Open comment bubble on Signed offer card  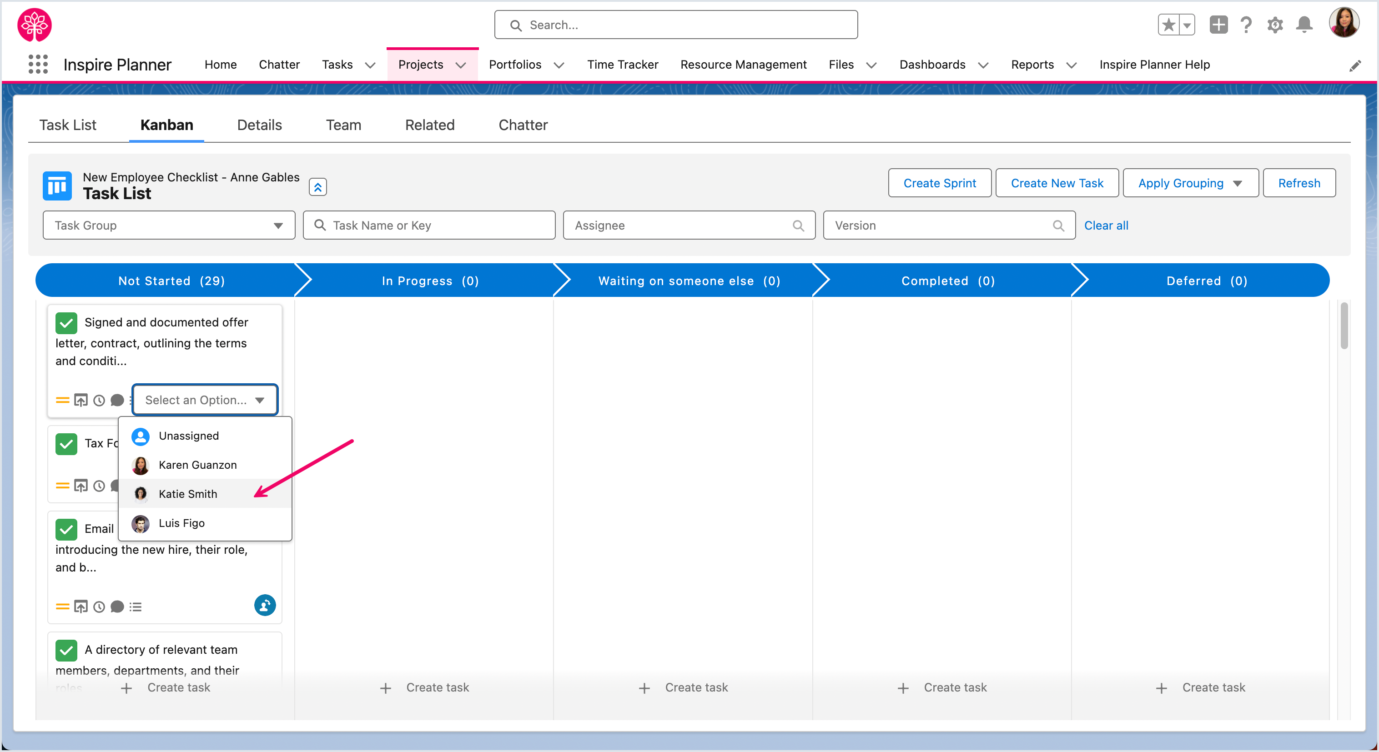(x=117, y=401)
